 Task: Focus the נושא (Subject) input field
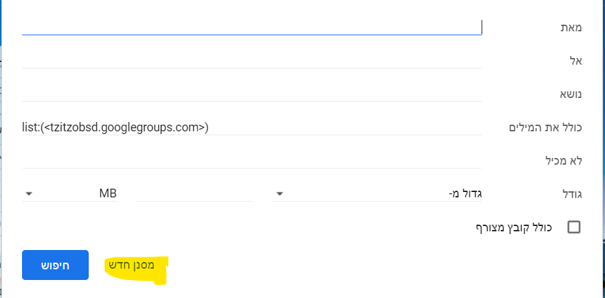251,93
